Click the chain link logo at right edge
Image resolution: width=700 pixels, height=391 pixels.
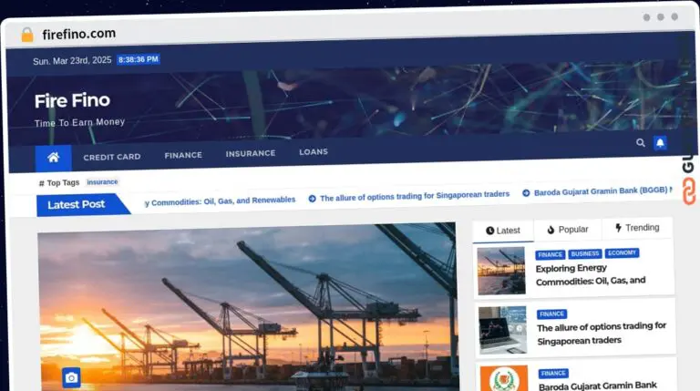click(x=689, y=191)
